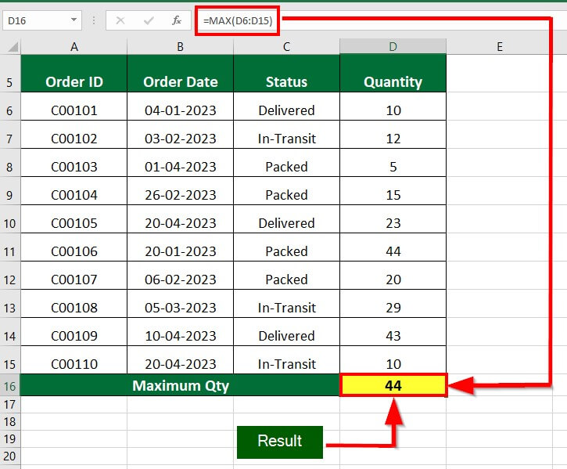
Task: Select quantity 43 for order C00109
Action: [393, 332]
